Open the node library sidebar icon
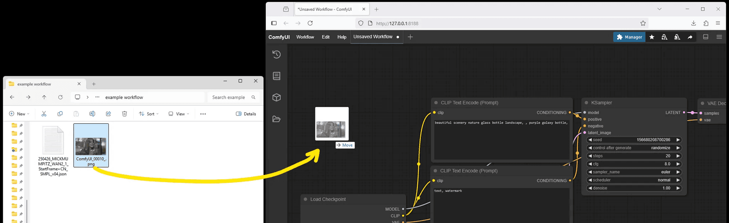Image resolution: width=729 pixels, height=223 pixels. (x=277, y=76)
